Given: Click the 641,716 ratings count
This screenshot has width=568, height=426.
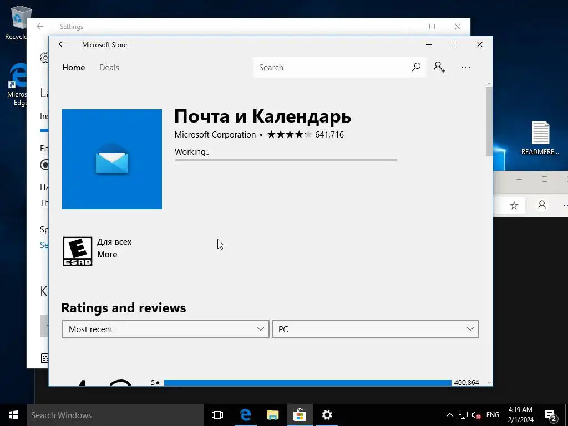Looking at the screenshot, I should coord(329,135).
